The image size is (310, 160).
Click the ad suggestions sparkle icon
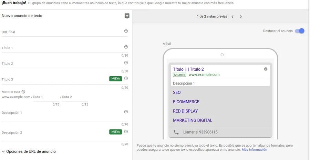click(x=127, y=16)
